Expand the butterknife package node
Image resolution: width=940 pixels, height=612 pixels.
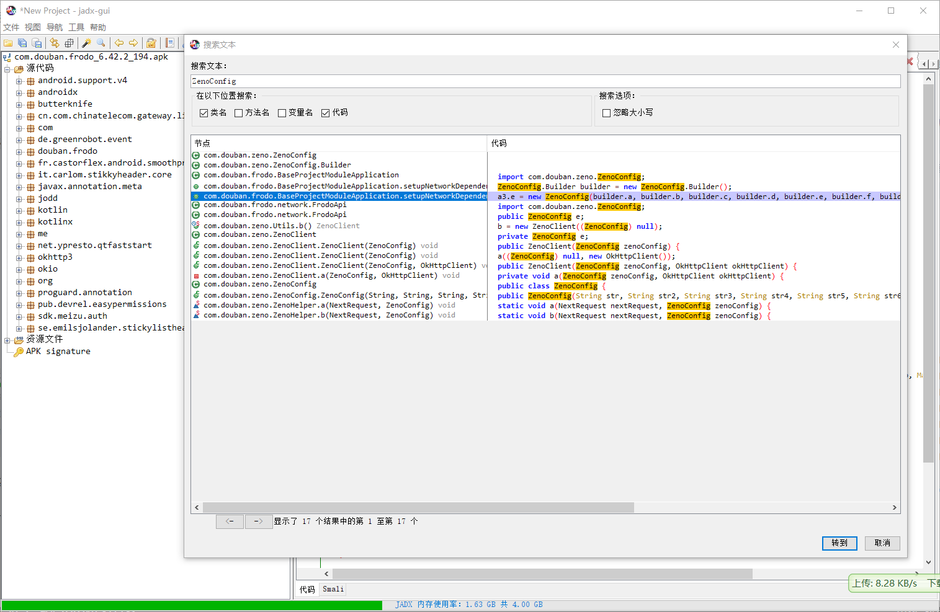[19, 105]
